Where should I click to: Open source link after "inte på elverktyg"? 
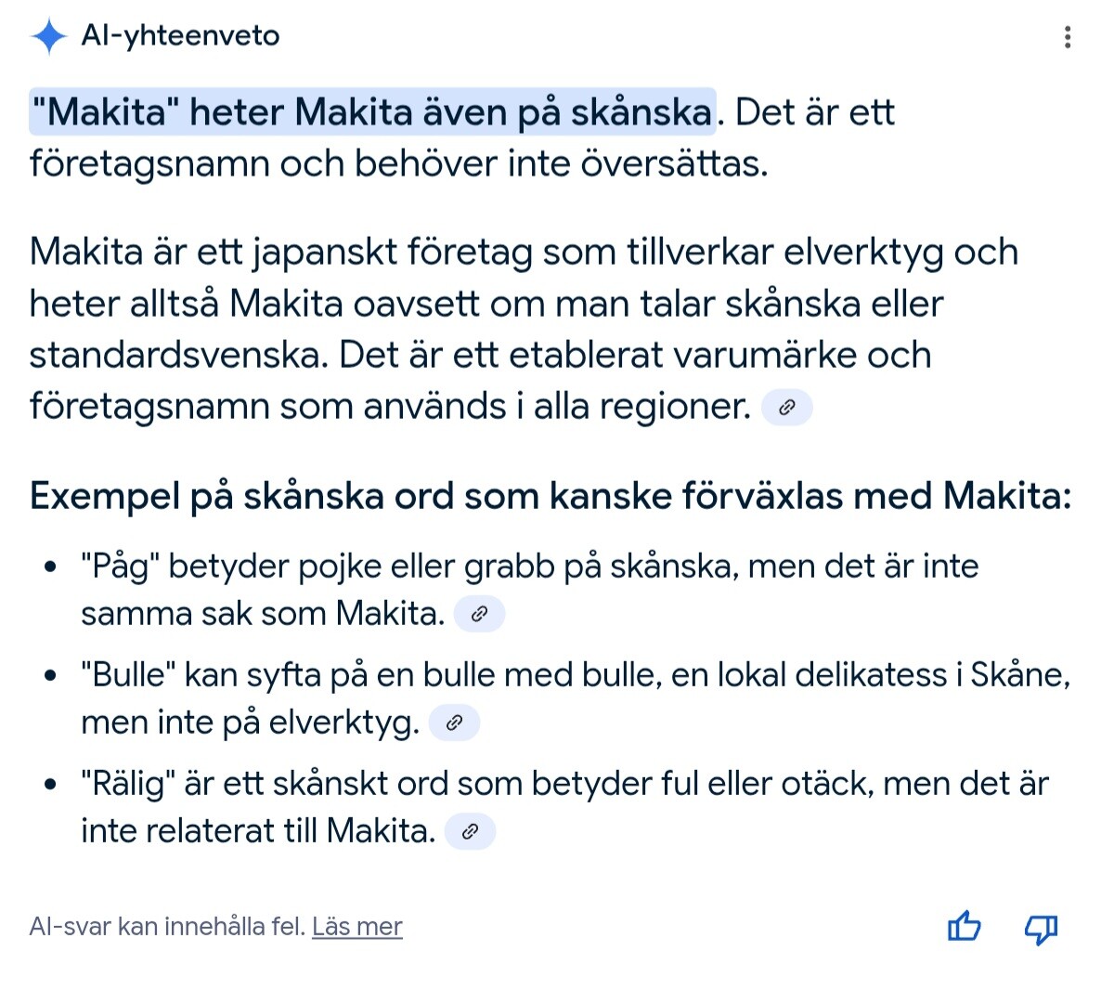coord(454,723)
